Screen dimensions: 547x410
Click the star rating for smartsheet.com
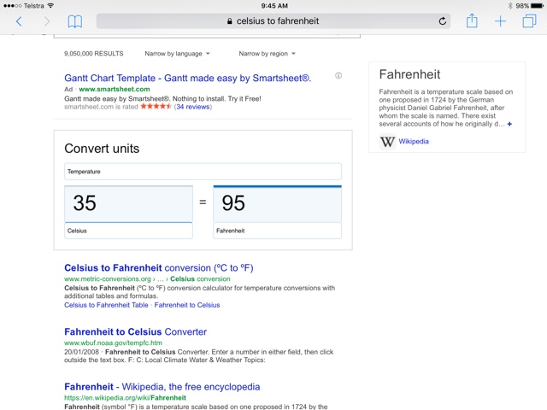coord(156,107)
